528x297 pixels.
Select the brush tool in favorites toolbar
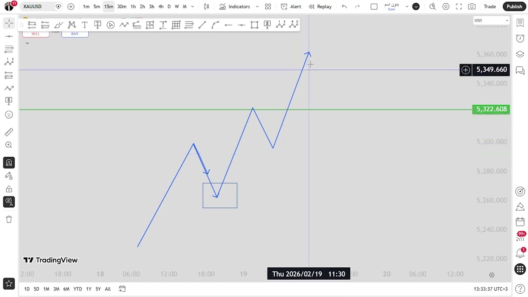59,25
